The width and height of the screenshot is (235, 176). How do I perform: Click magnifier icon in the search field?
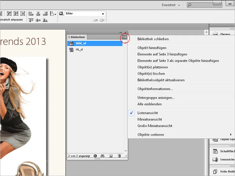click(x=189, y=5)
